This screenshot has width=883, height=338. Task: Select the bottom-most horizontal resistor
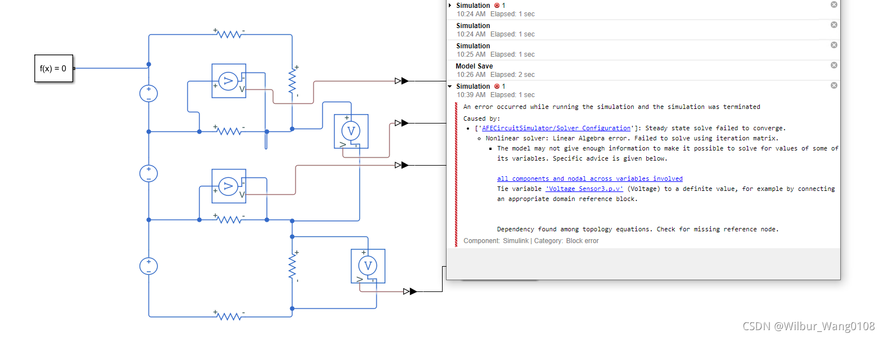(229, 317)
